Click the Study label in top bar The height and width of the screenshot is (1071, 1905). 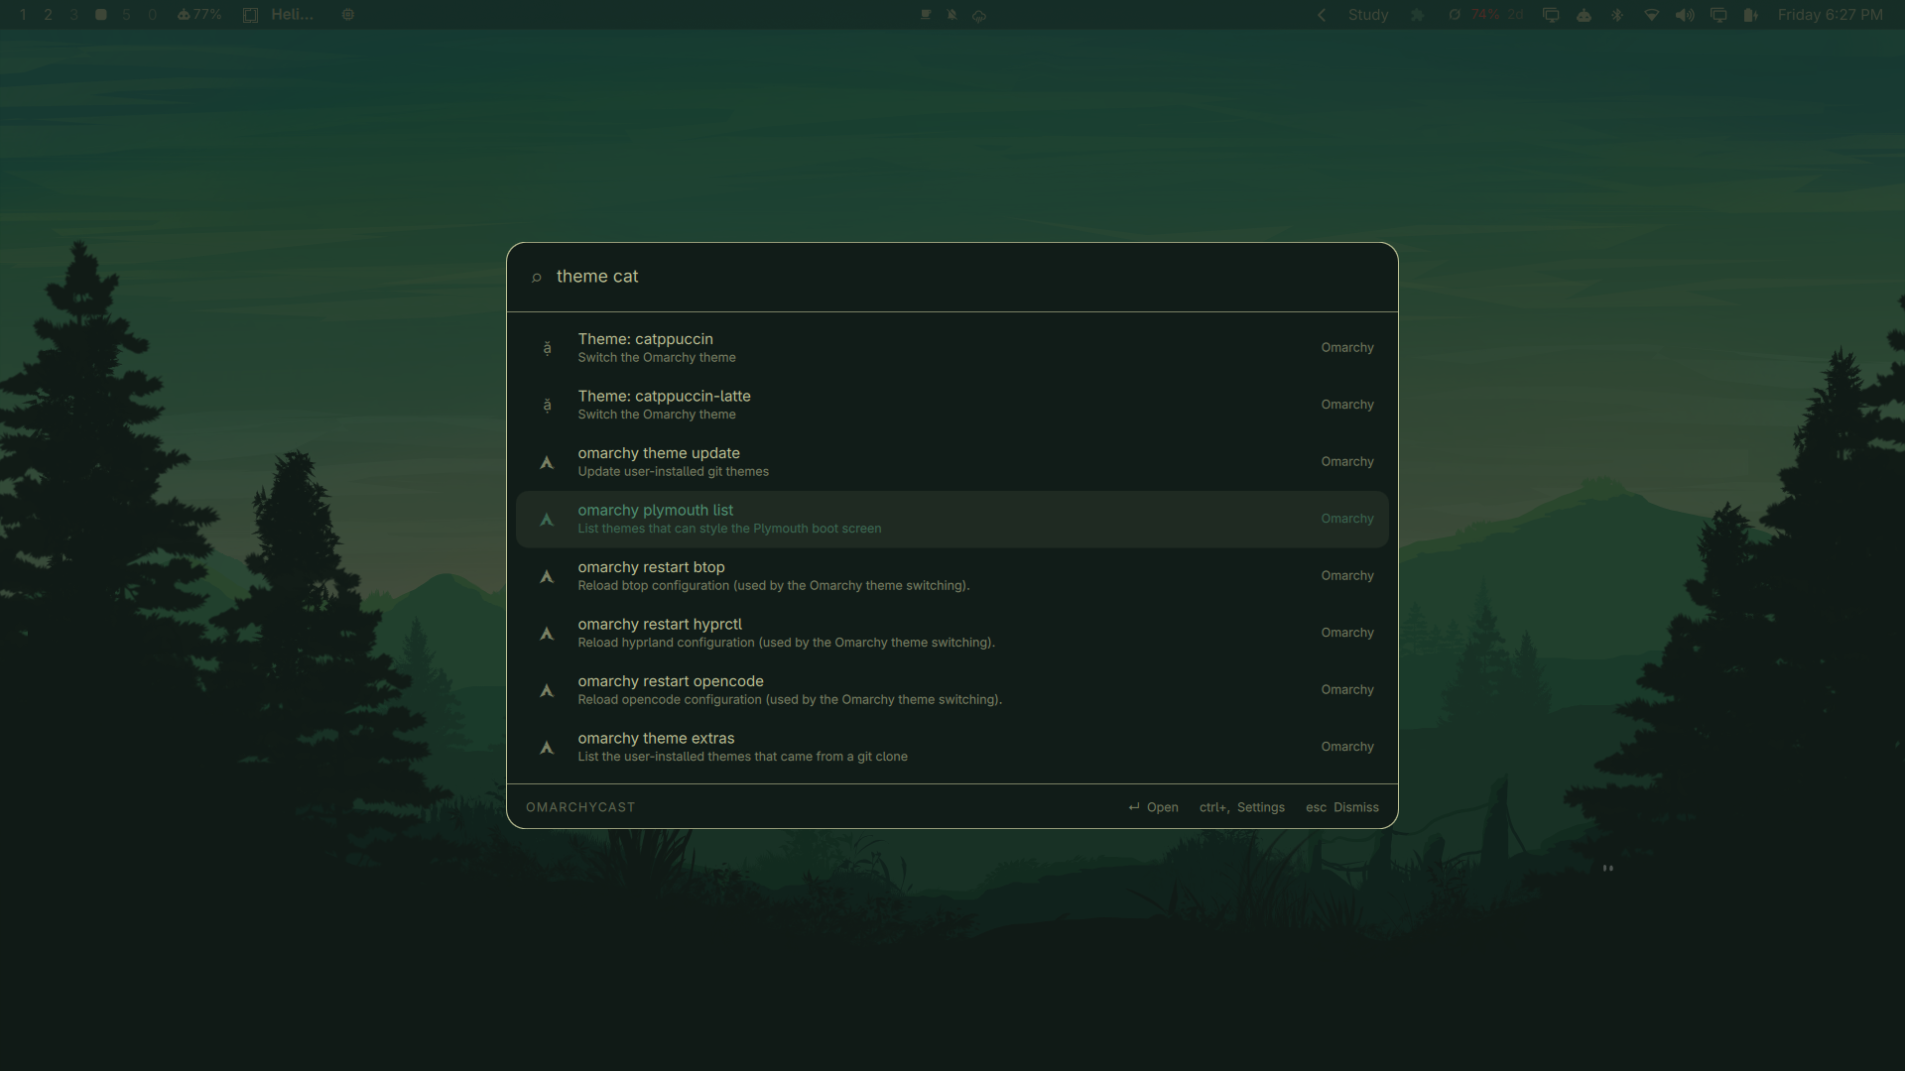tap(1368, 15)
